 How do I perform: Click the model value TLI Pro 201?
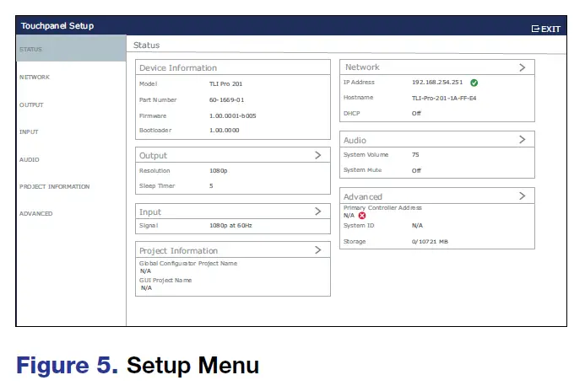pyautogui.click(x=225, y=83)
